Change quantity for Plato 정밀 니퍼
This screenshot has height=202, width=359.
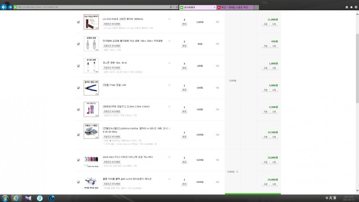184,90
